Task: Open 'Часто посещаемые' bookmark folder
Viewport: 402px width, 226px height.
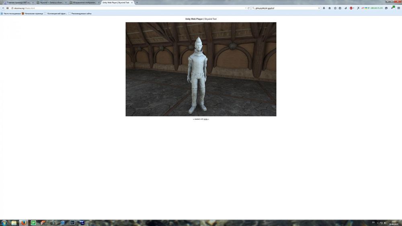Action: click(x=10, y=14)
